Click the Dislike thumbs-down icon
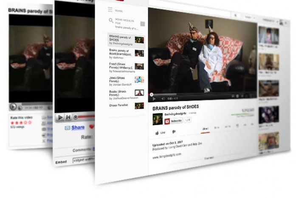296x198 pixels. point(174,132)
